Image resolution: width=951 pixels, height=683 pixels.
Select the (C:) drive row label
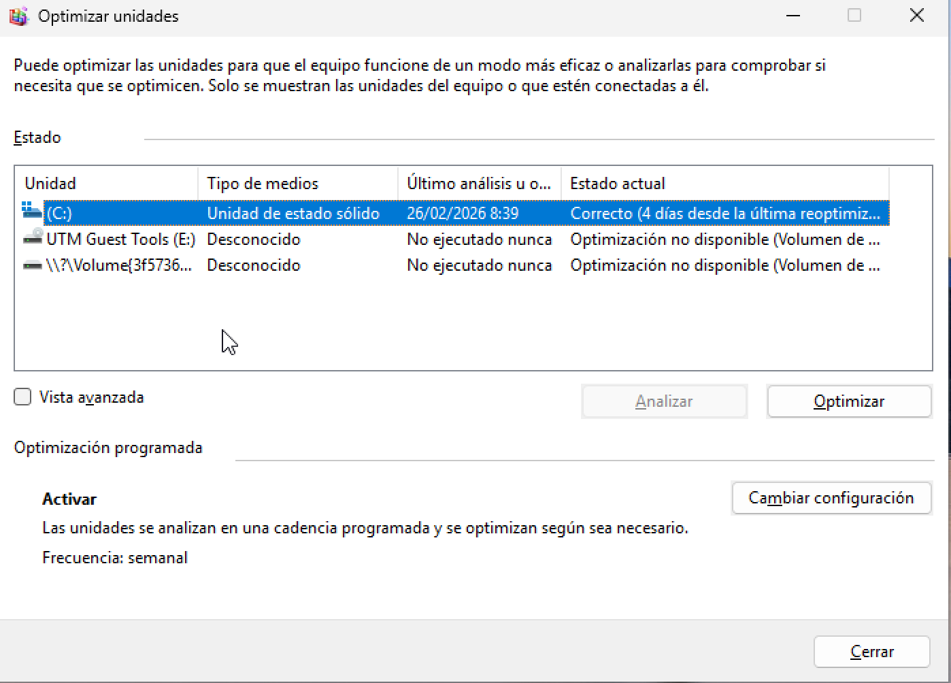click(59, 213)
